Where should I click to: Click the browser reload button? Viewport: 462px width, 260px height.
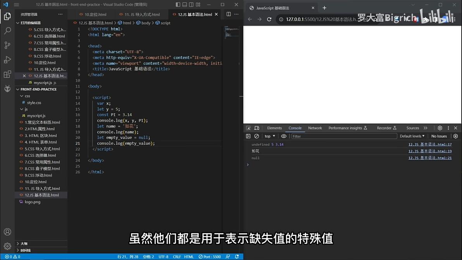click(x=269, y=19)
